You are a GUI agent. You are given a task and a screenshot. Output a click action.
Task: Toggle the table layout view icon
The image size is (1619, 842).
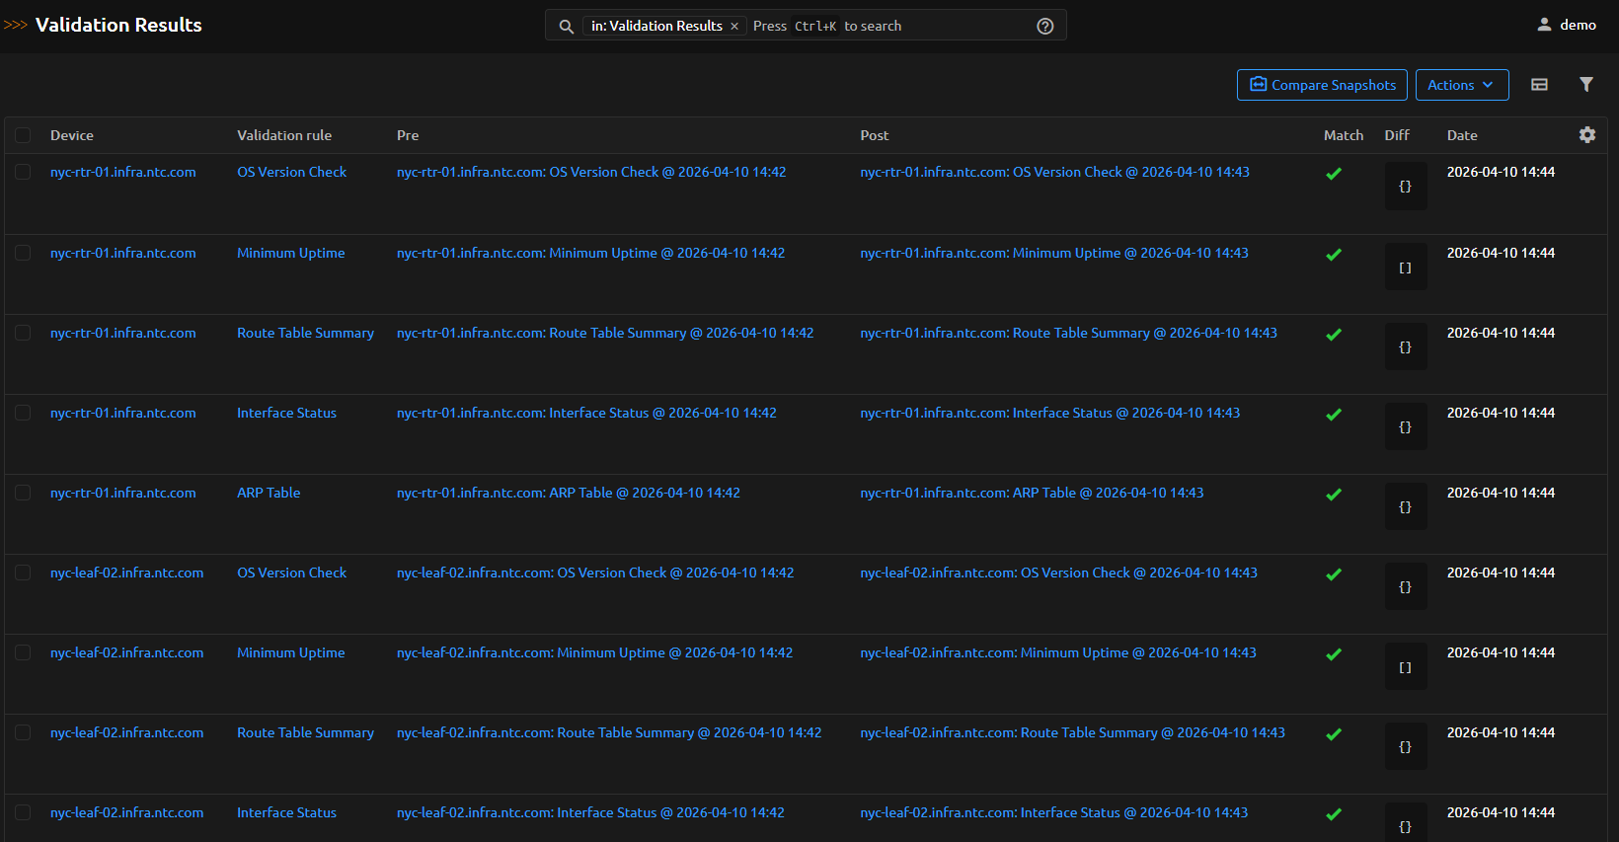(x=1539, y=85)
